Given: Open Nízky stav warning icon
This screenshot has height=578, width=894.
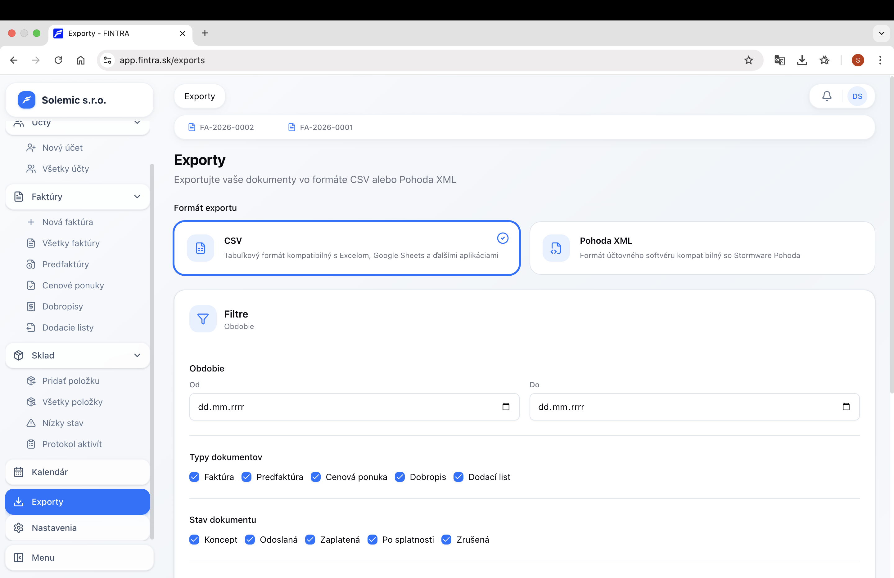Looking at the screenshot, I should [31, 423].
